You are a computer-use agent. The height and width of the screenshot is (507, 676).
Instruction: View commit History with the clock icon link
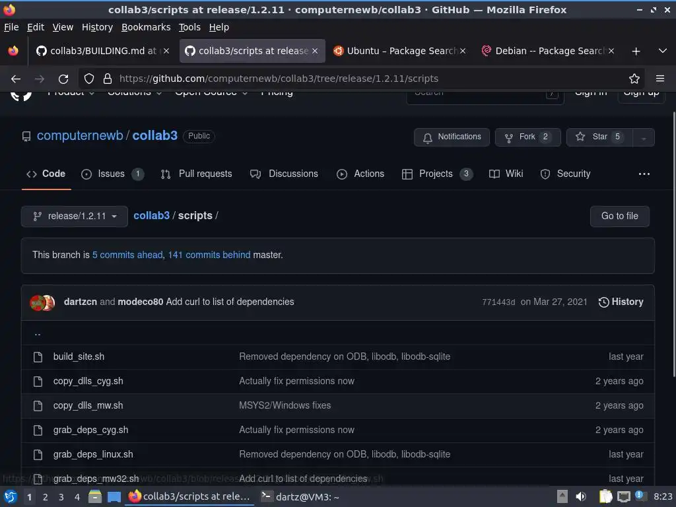(x=621, y=302)
